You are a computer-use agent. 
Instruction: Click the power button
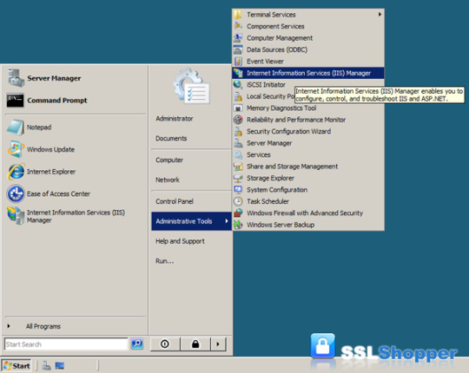pos(165,344)
